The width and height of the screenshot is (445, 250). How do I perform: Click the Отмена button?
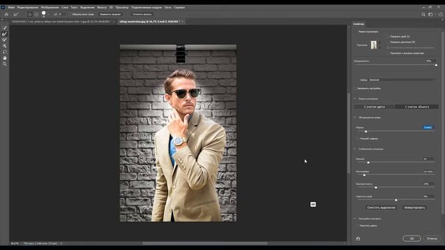coord(432,239)
